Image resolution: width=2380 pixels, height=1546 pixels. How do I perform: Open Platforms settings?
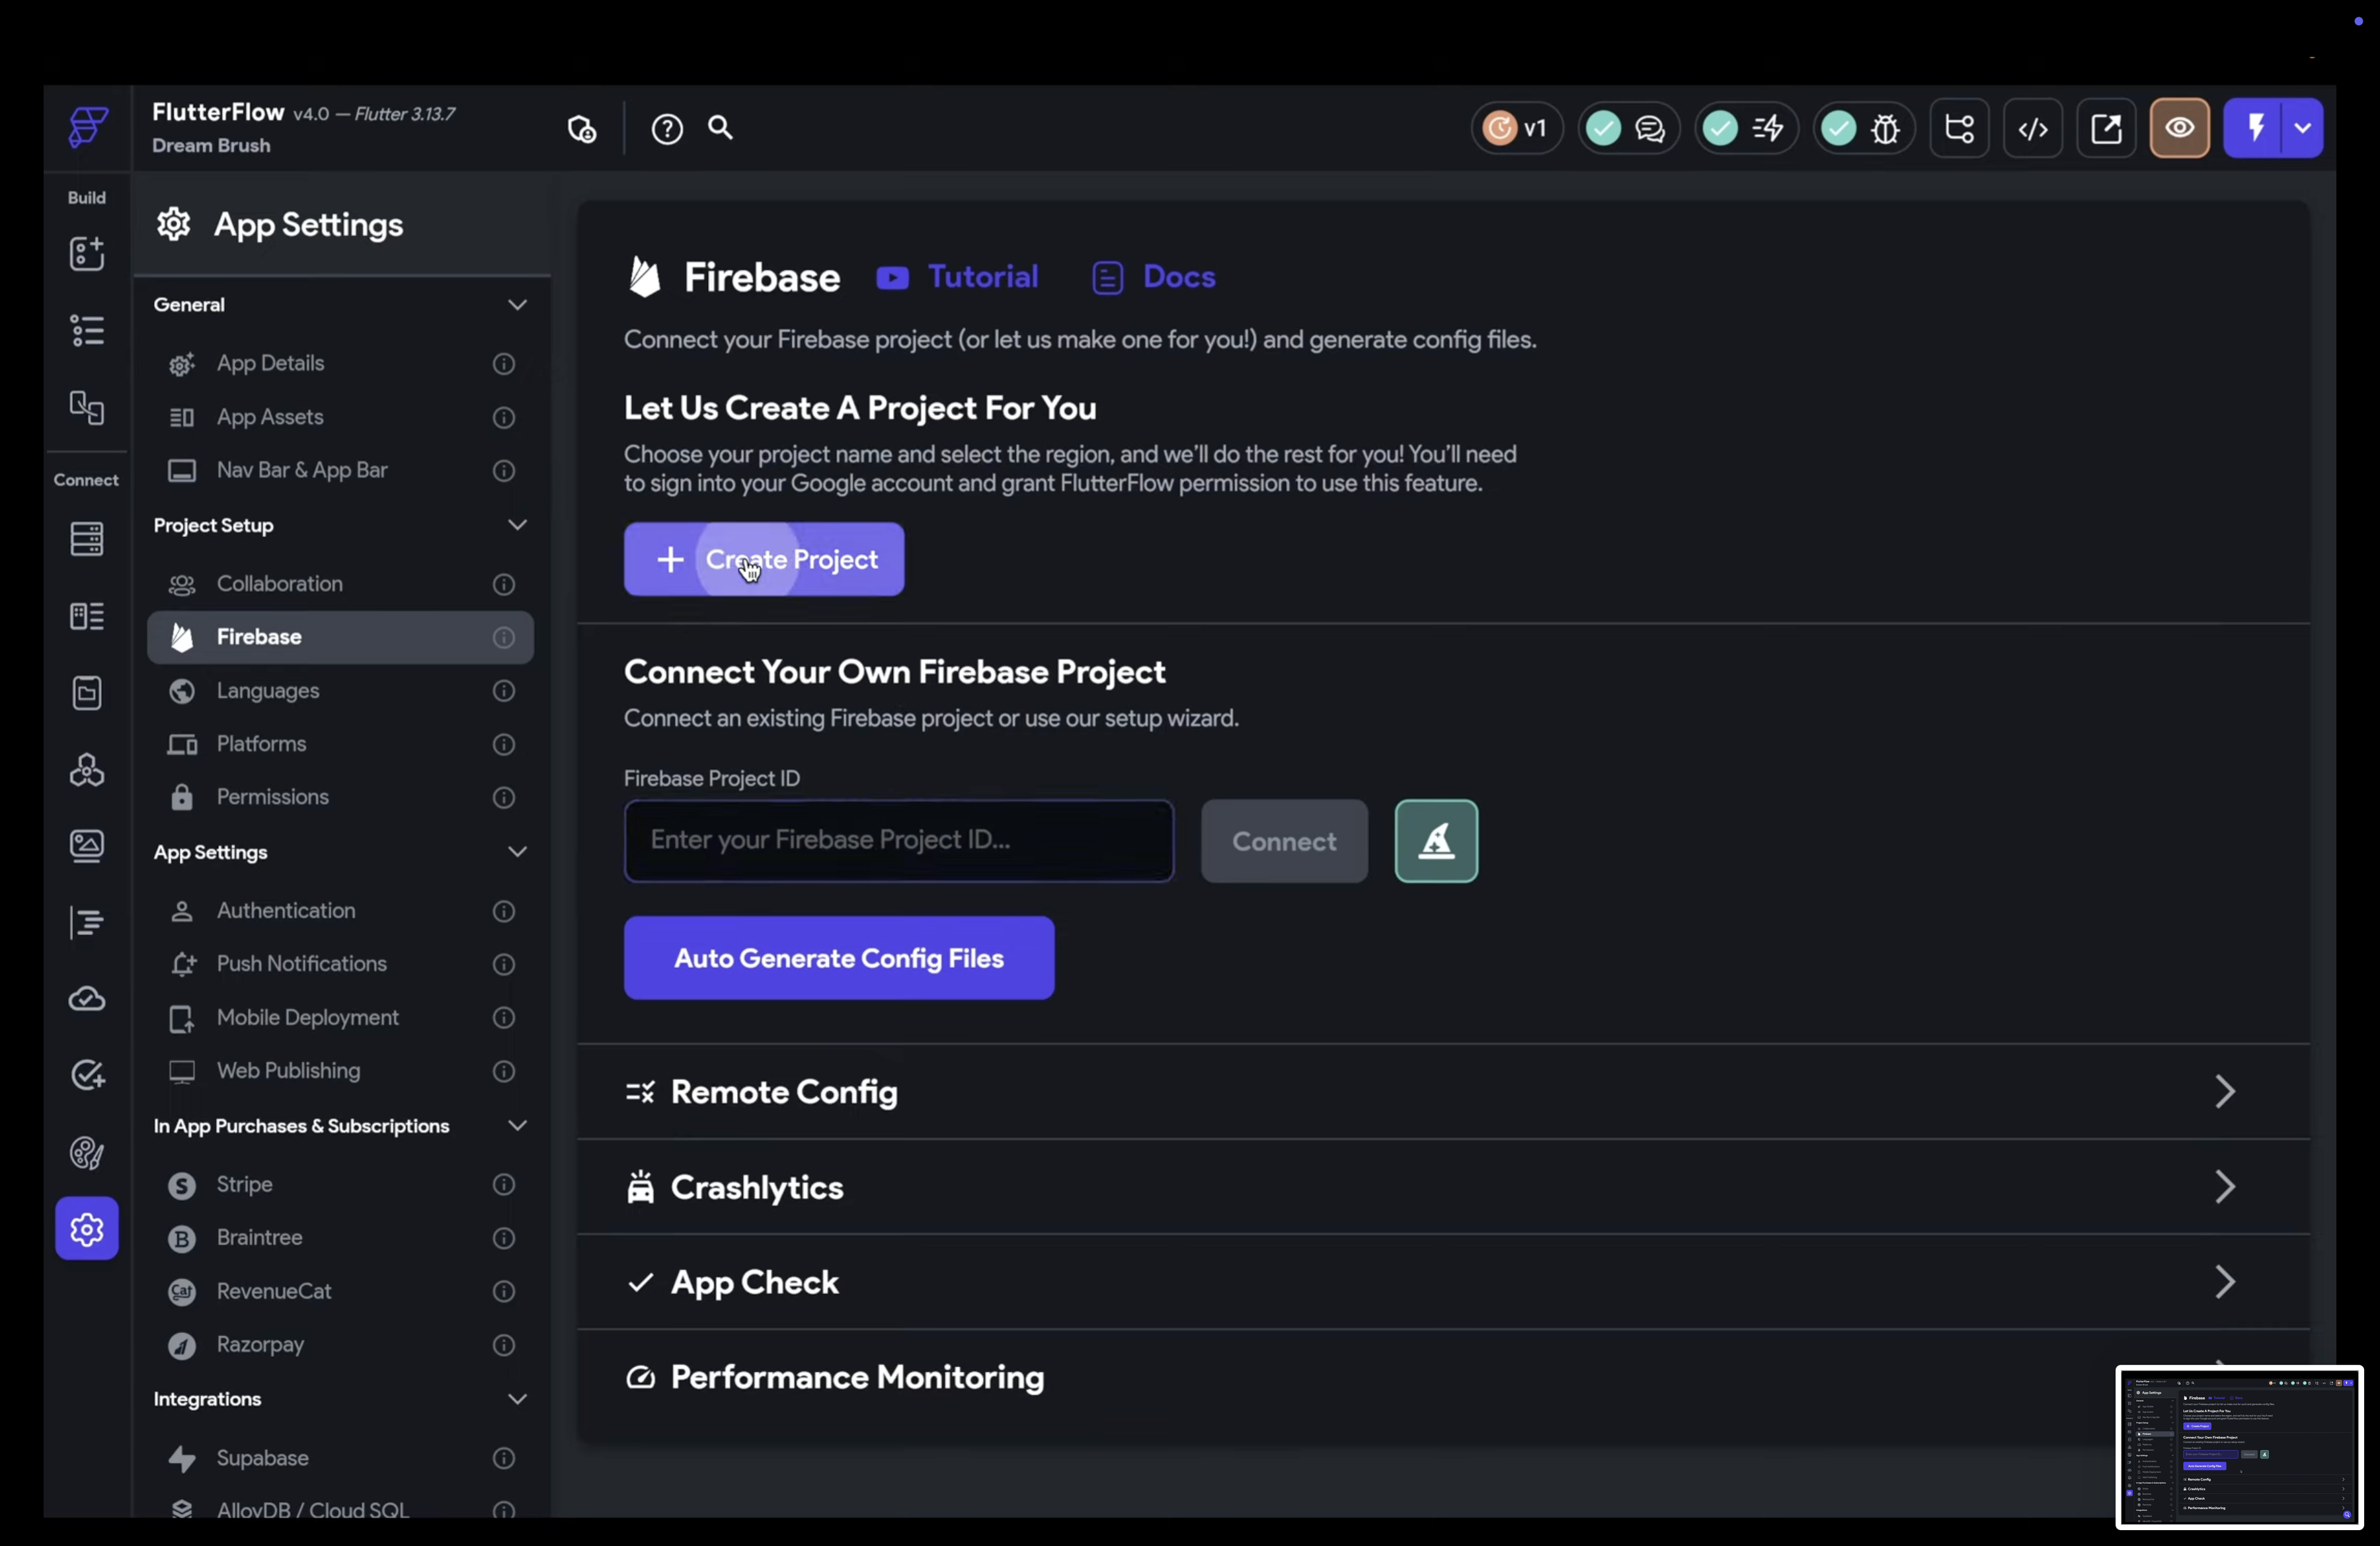click(x=340, y=744)
